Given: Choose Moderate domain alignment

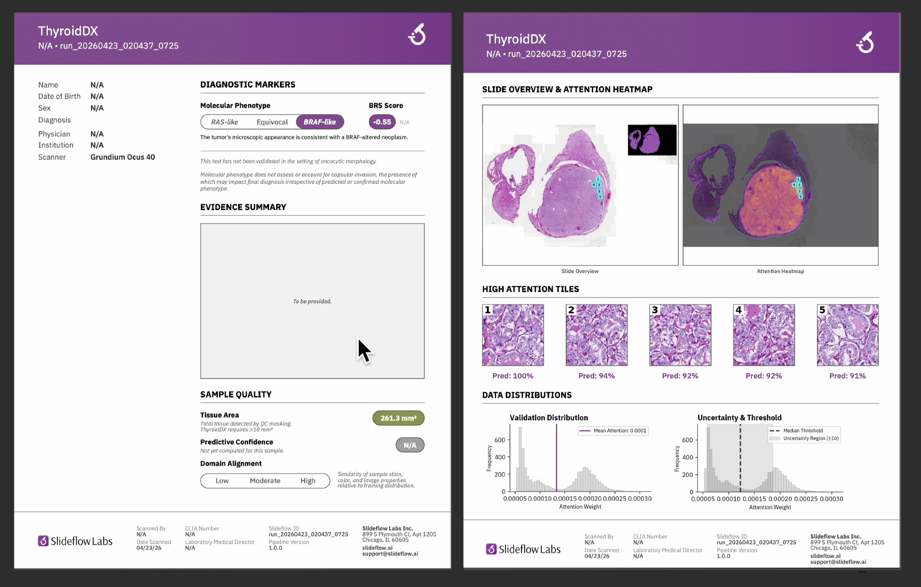Looking at the screenshot, I should [x=265, y=481].
